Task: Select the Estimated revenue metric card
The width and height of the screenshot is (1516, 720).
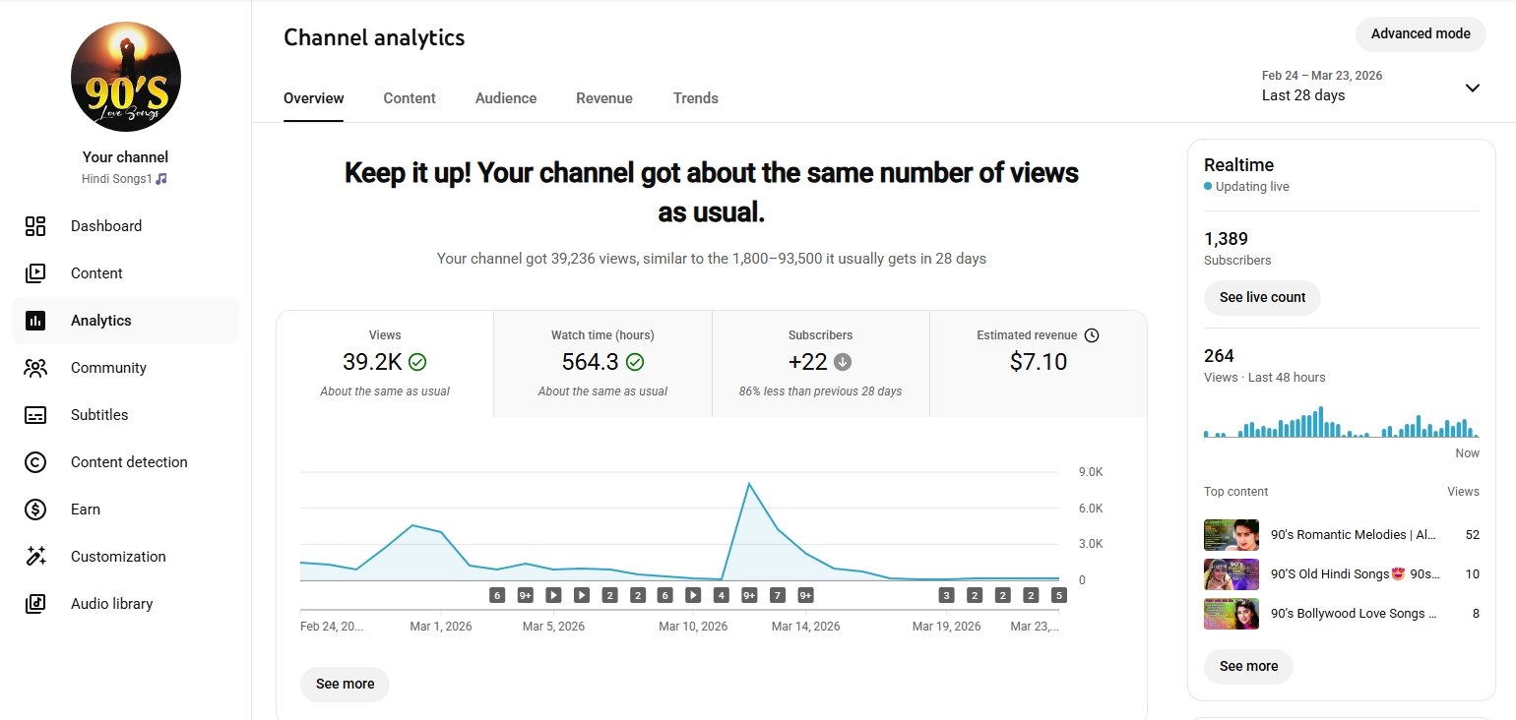Action: pos(1038,364)
